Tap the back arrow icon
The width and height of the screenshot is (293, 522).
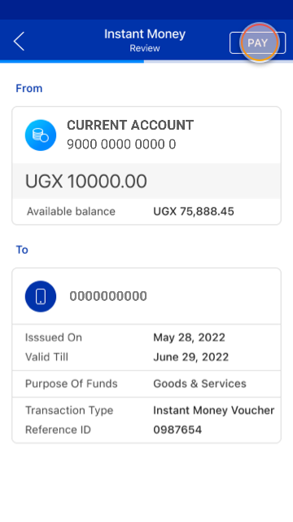pyautogui.click(x=19, y=42)
